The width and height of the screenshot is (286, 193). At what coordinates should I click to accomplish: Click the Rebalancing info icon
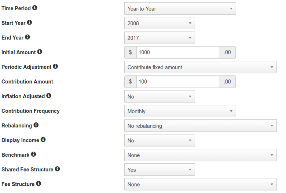tap(36, 125)
